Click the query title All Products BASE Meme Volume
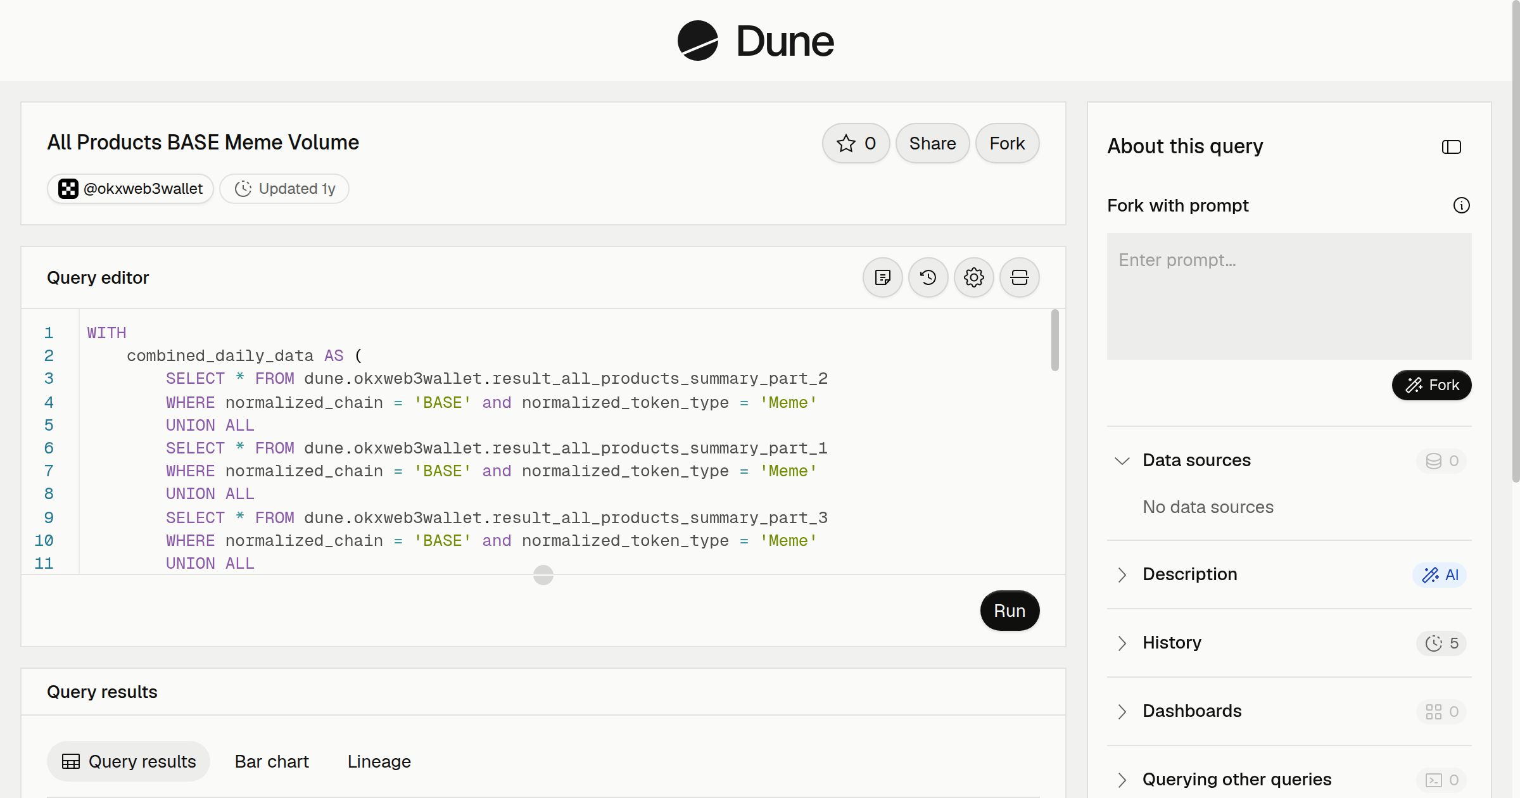 coord(203,142)
